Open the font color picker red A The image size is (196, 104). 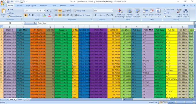pyautogui.click(x=50, y=15)
